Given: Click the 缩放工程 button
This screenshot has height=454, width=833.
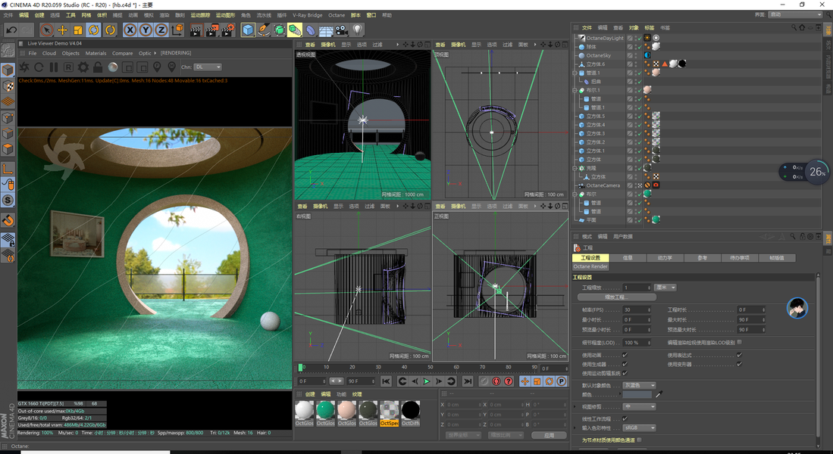Looking at the screenshot, I should pyautogui.click(x=616, y=297).
